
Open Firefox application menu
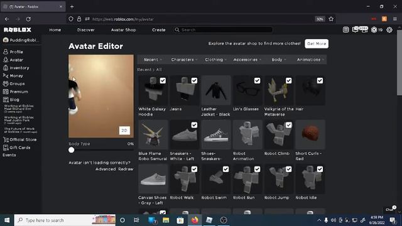[395, 19]
